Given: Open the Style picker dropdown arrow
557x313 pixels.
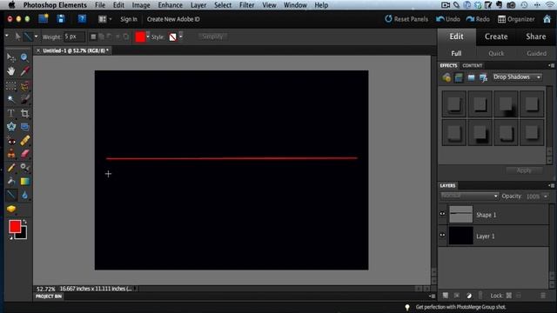Looking at the screenshot, I should tap(180, 37).
